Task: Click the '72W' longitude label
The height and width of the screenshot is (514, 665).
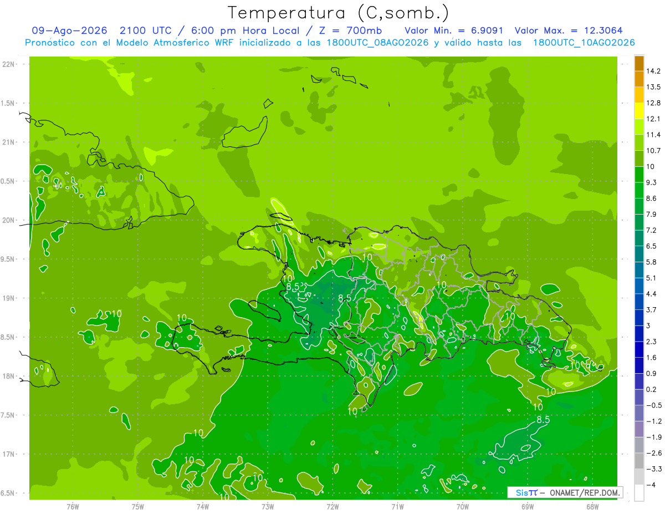Action: click(332, 506)
